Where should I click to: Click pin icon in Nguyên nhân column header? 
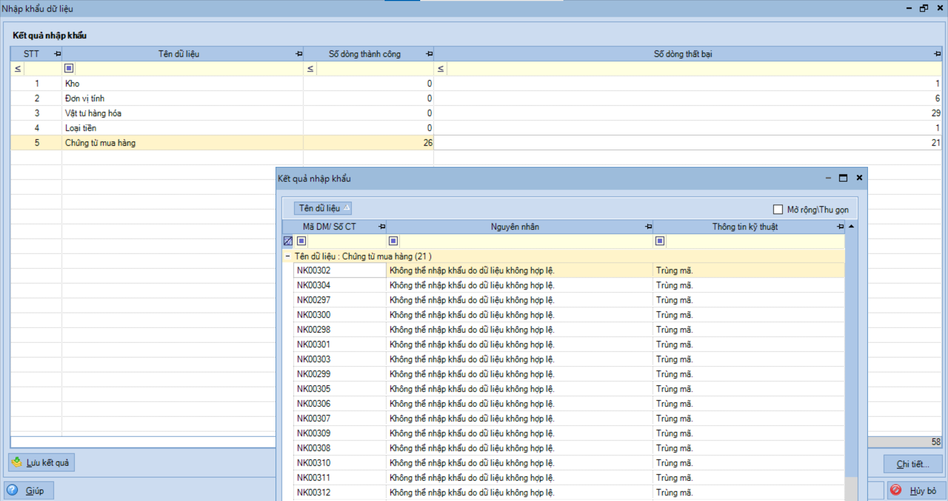(648, 227)
